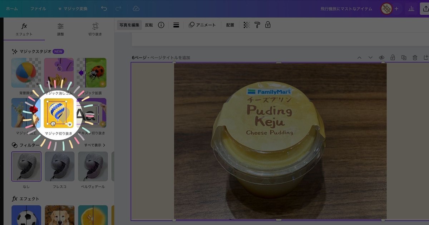Redo the last action
The height and width of the screenshot is (225, 429).
118,9
